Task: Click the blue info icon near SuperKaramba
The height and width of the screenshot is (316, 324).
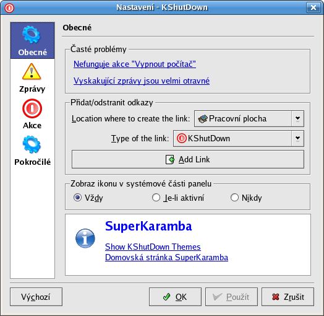Action: tap(85, 238)
